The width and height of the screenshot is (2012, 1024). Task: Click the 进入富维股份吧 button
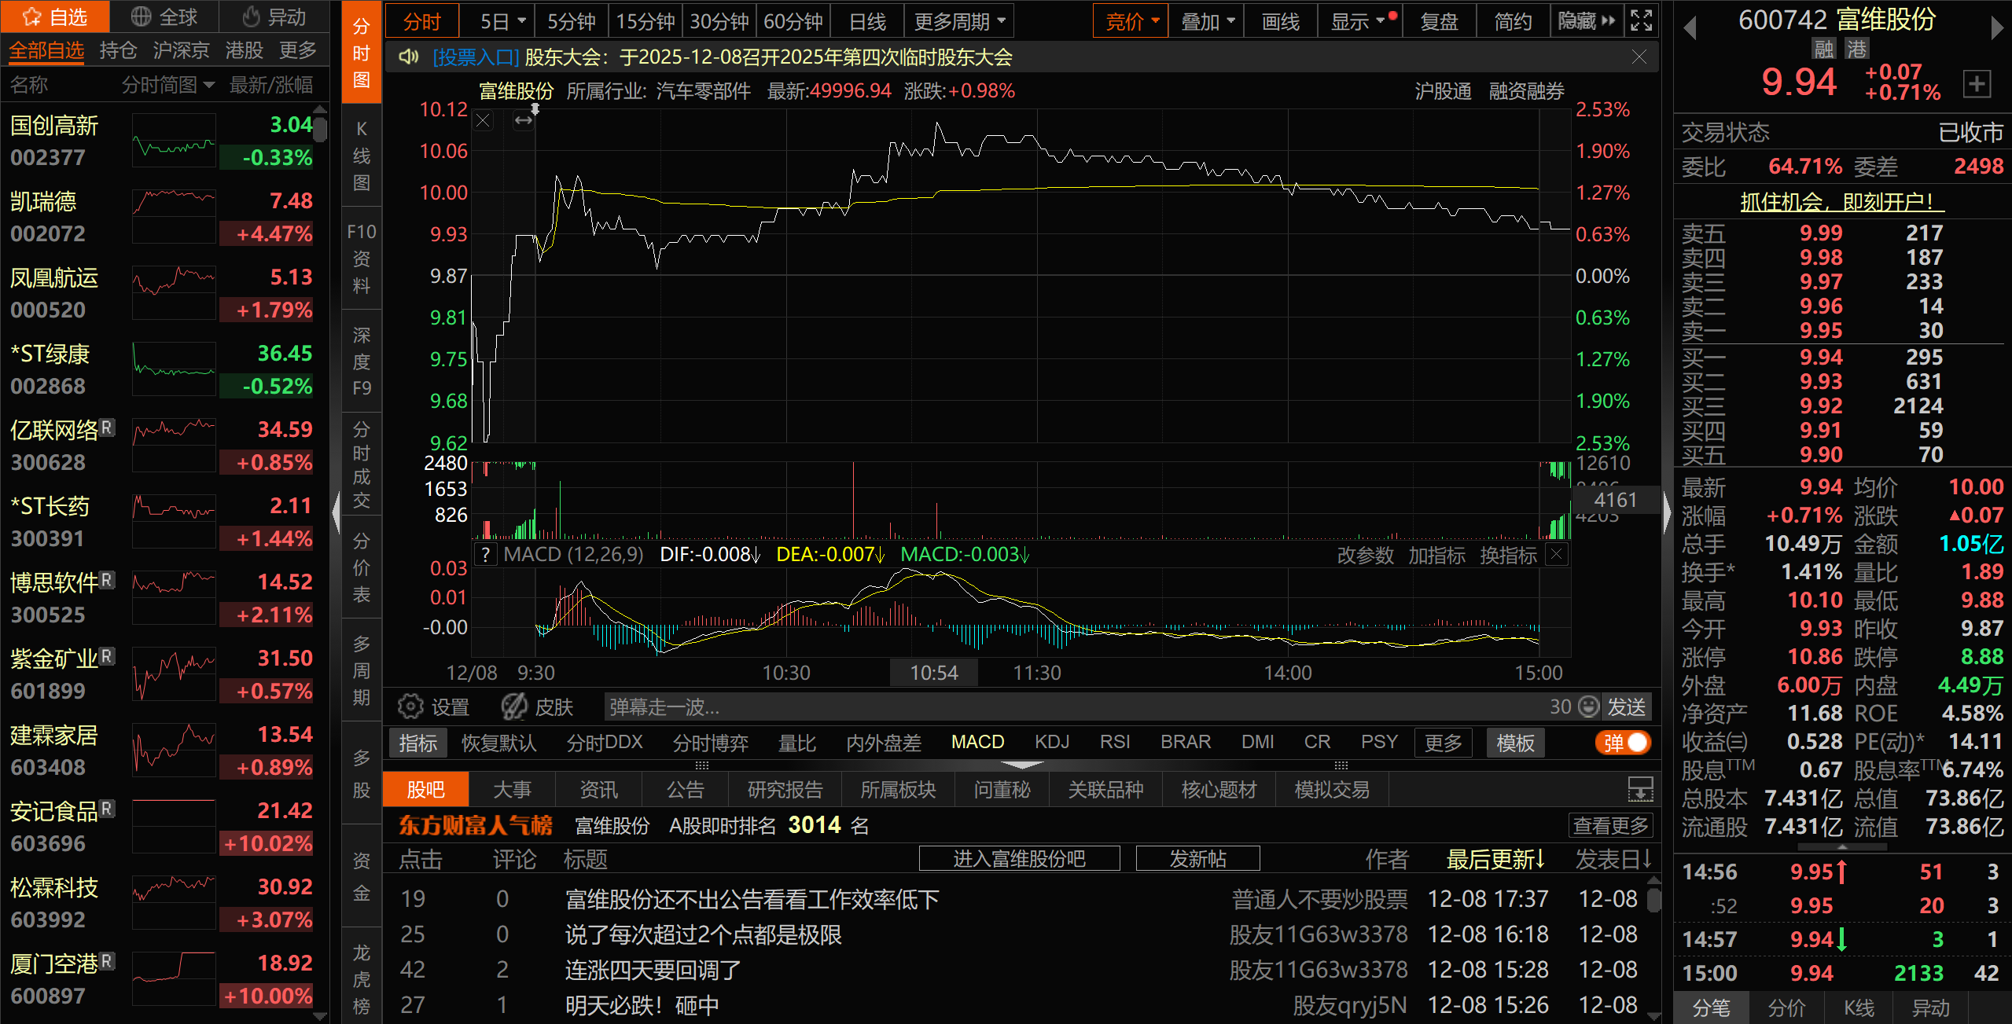tap(1019, 858)
